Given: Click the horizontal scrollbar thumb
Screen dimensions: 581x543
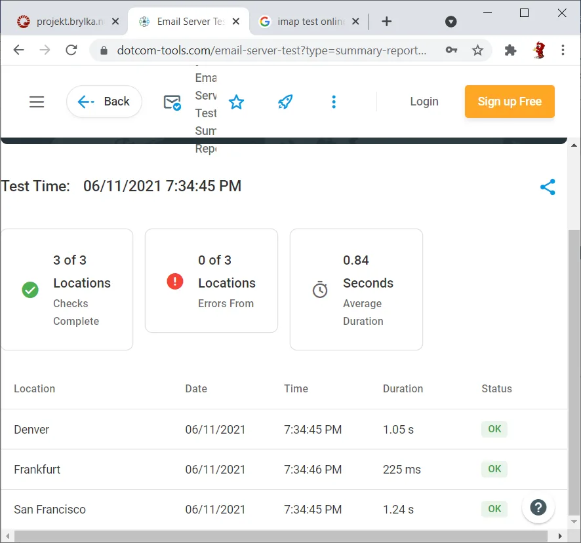Looking at the screenshot, I should coord(281,536).
